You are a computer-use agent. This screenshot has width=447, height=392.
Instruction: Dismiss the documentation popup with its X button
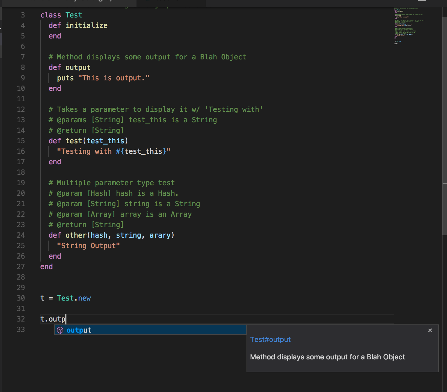point(430,330)
